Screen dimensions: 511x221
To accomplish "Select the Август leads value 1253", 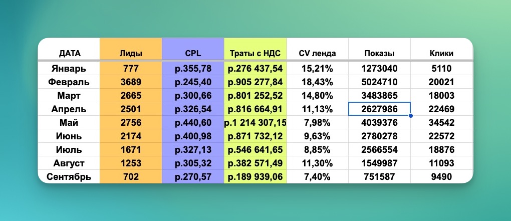I will pyautogui.click(x=131, y=163).
